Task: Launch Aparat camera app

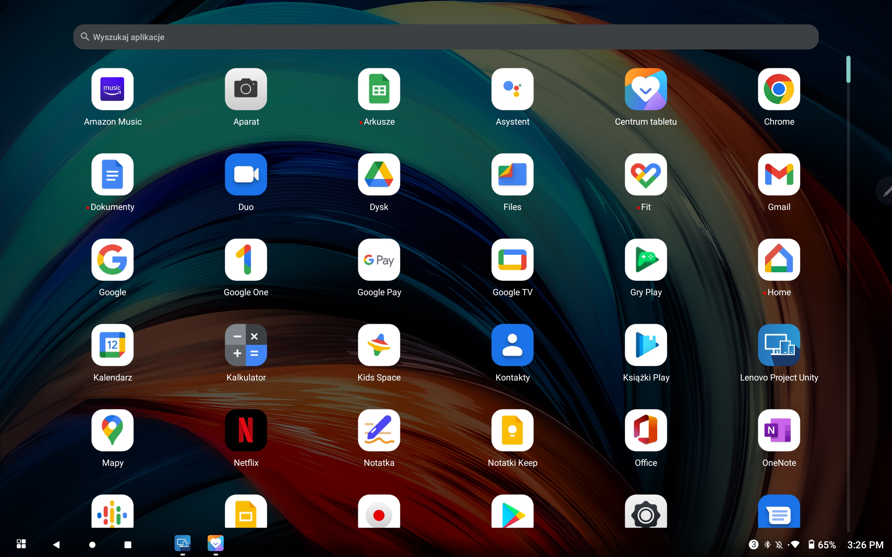Action: [x=246, y=89]
